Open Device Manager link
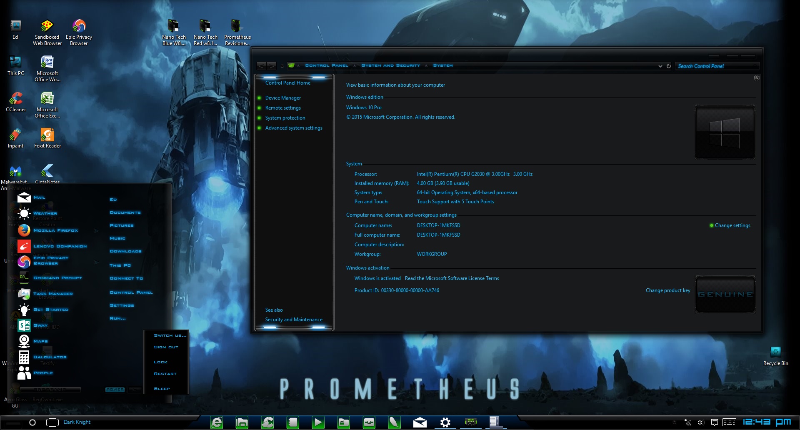This screenshot has height=430, width=800. click(x=283, y=98)
